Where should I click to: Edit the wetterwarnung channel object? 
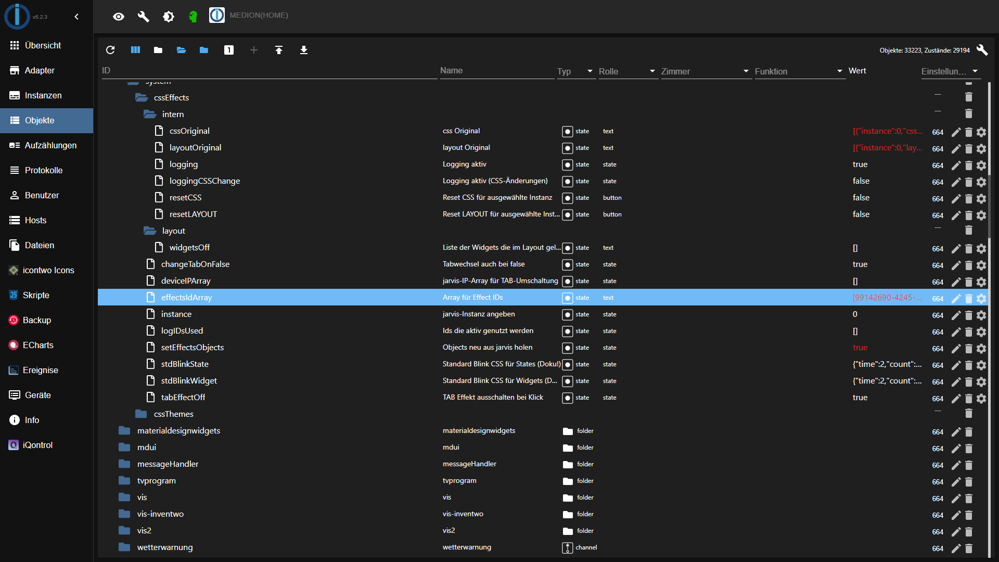click(956, 548)
